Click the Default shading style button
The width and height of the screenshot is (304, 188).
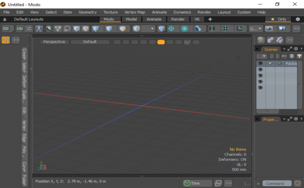90,42
